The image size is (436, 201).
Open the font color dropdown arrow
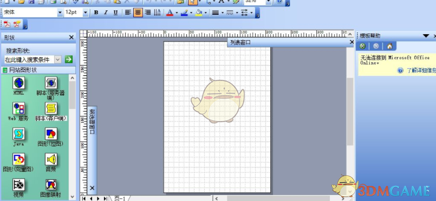(x=177, y=13)
